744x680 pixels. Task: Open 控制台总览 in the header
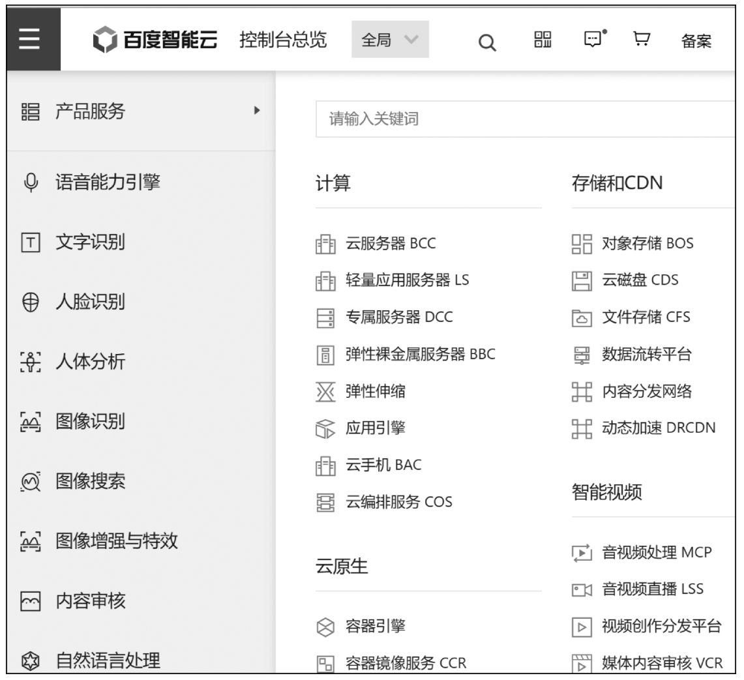[x=283, y=40]
